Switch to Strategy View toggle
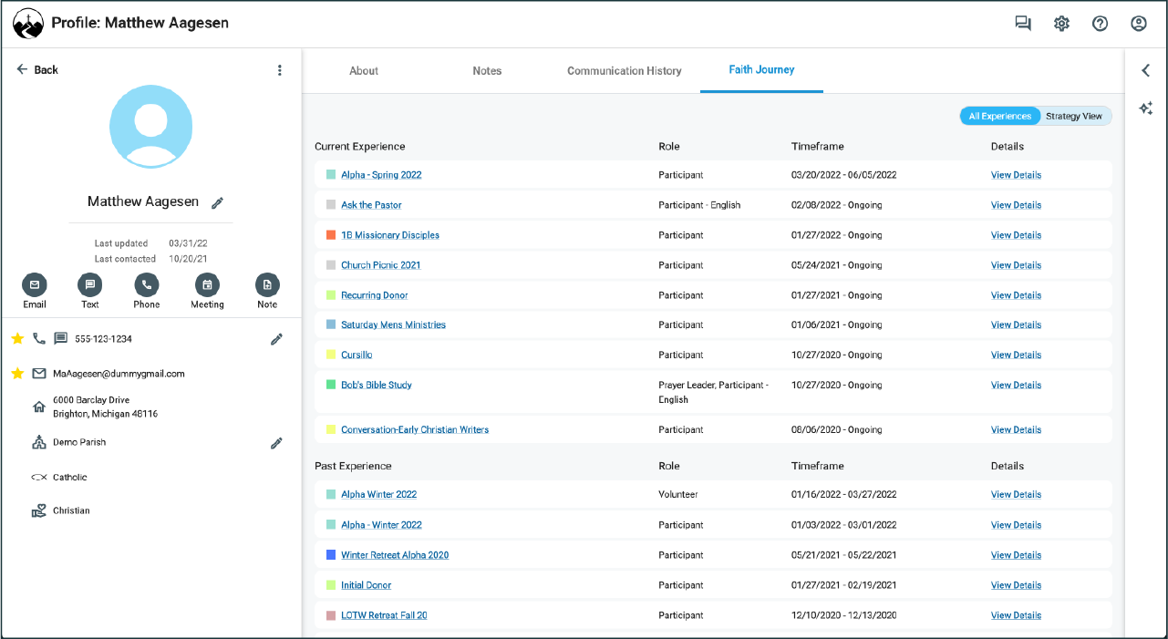The height and width of the screenshot is (639, 1168). (x=1074, y=116)
